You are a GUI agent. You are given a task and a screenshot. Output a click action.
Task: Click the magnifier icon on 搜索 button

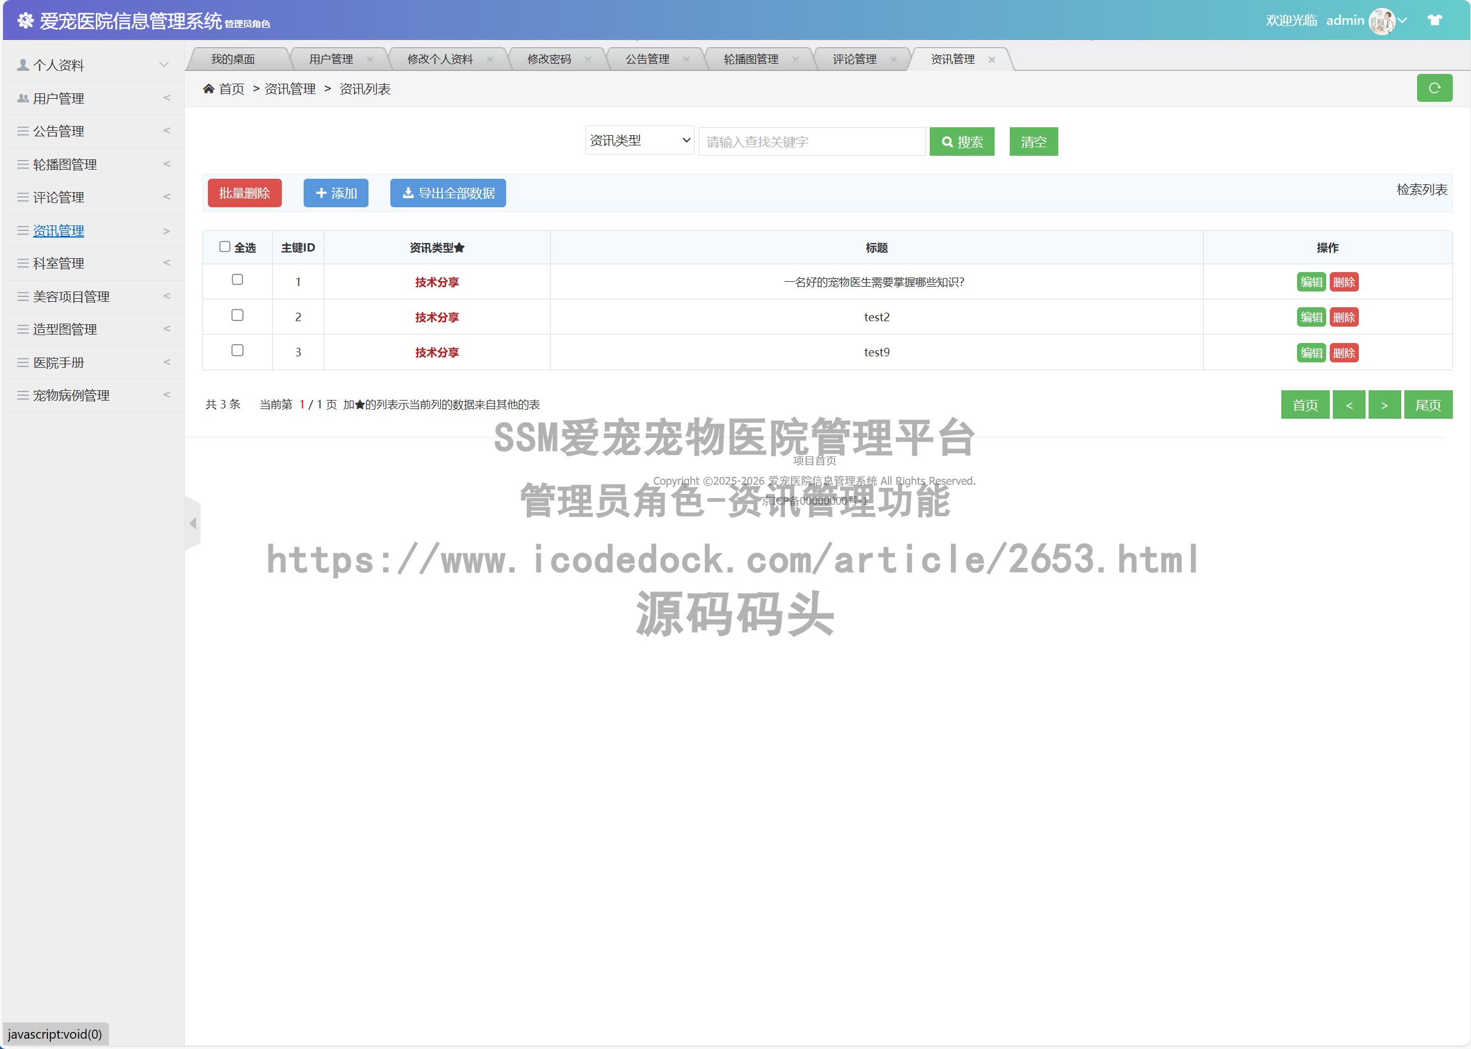coord(947,141)
